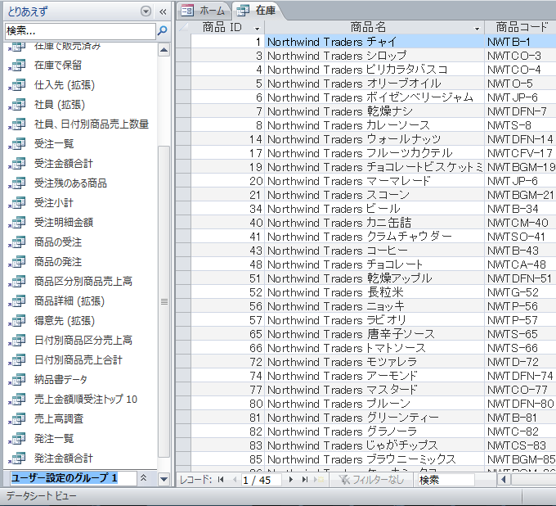Open 得意先 (拡張) query icon

(x=17, y=321)
